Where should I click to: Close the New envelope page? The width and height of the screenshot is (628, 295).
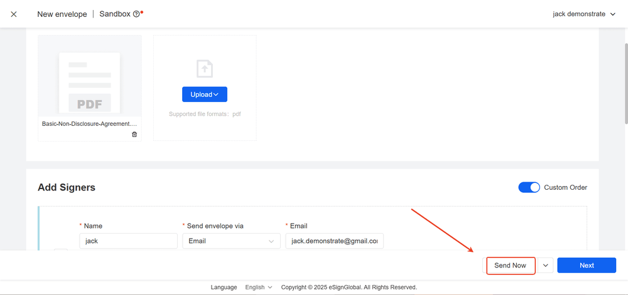click(x=14, y=14)
